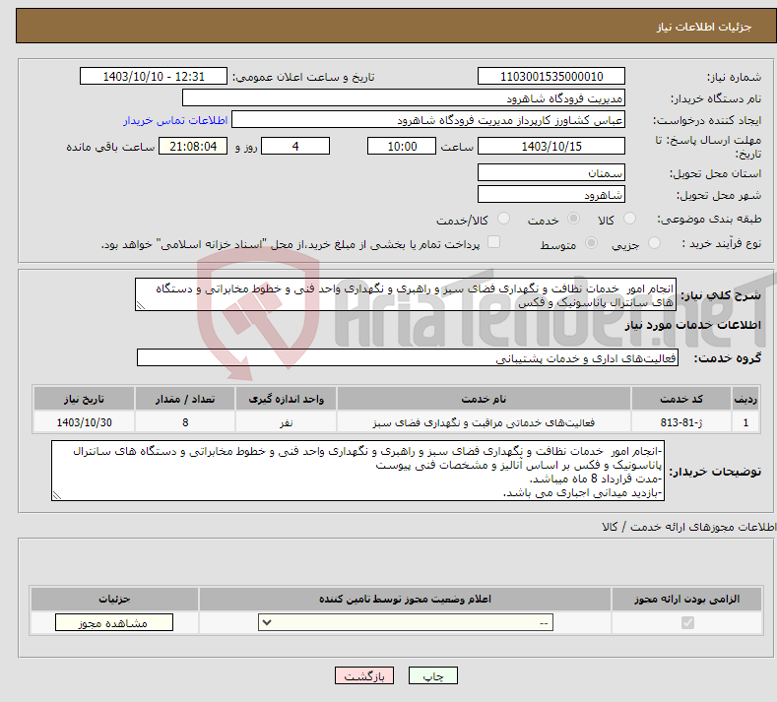
Task: Toggle the Islamic treasury payment checkbox
Action: click(494, 242)
